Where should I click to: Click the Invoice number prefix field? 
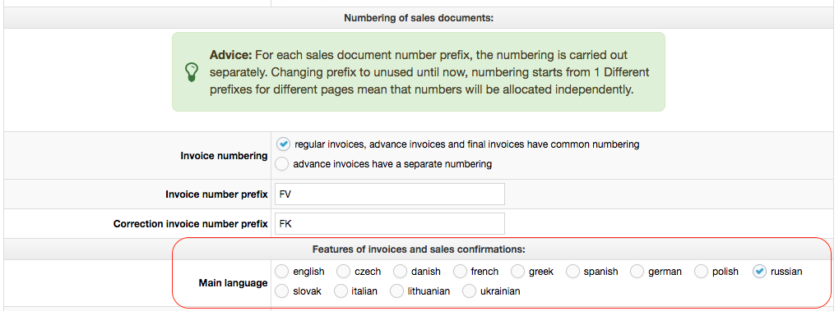(389, 194)
